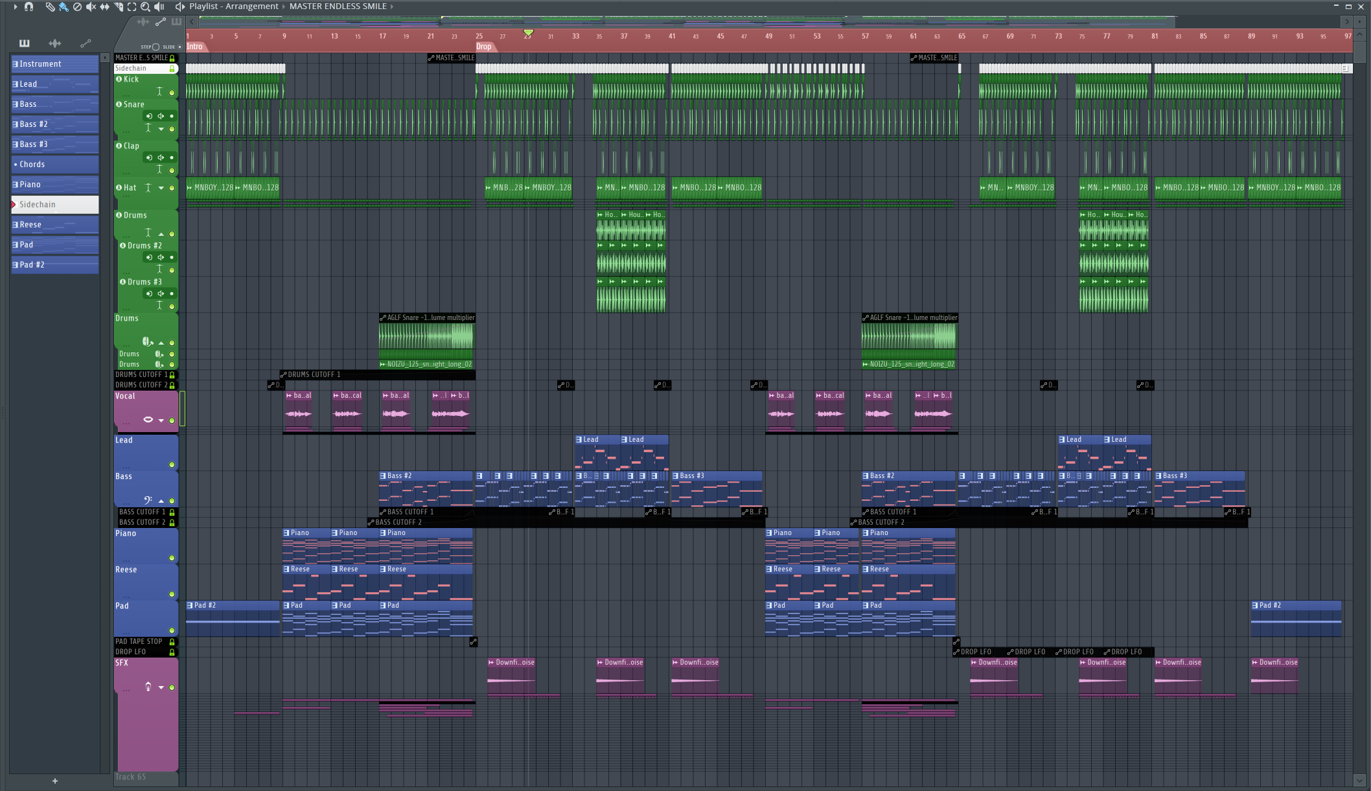Select Bass #2 pattern in picker

coord(55,124)
